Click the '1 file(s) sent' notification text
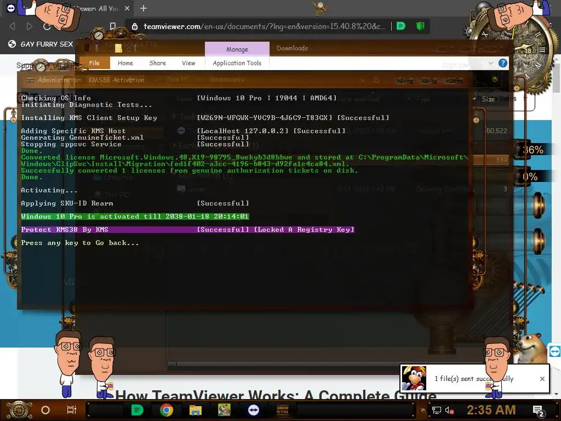Viewport: 561px width, 421px height. click(474, 379)
